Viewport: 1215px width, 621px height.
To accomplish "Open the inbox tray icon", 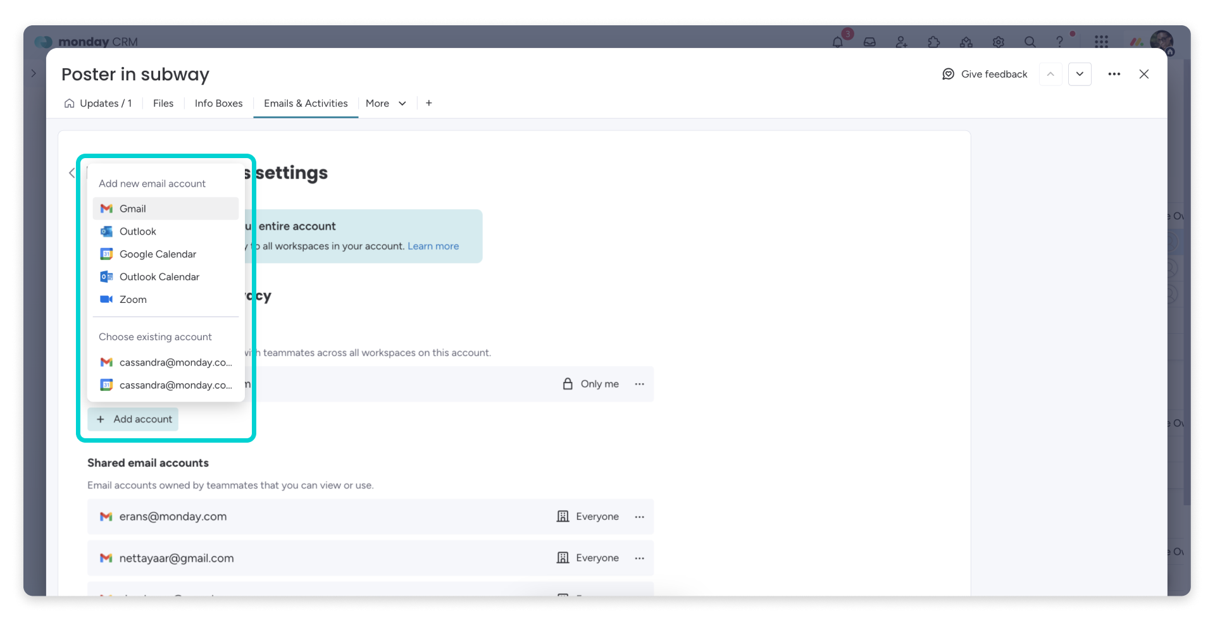I will point(869,42).
